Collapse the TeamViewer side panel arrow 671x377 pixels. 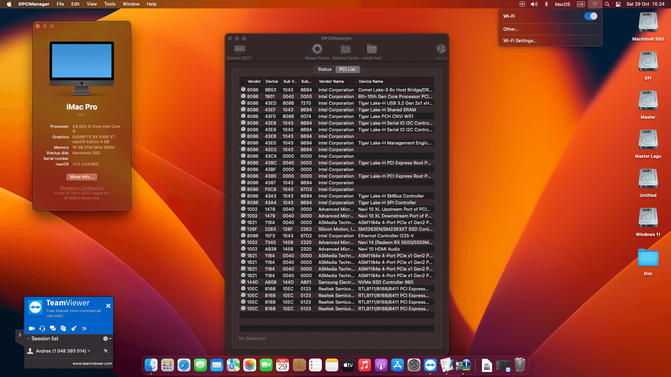[x=20, y=335]
